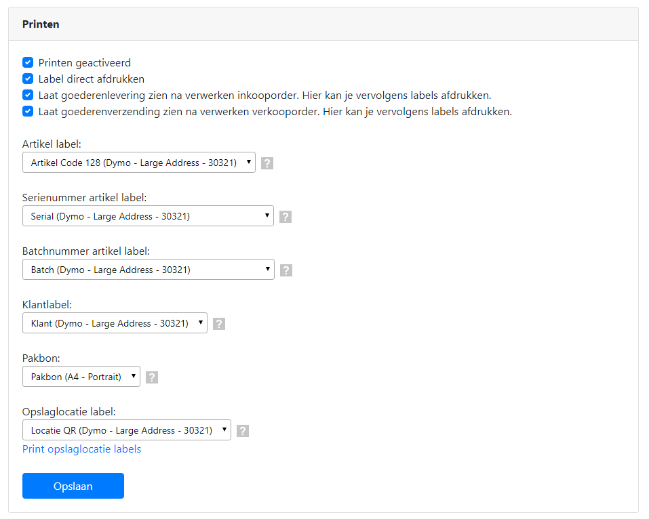This screenshot has width=649, height=519.
Task: Expand the Pakbon A4 Portrait dropdown
Action: coord(81,377)
